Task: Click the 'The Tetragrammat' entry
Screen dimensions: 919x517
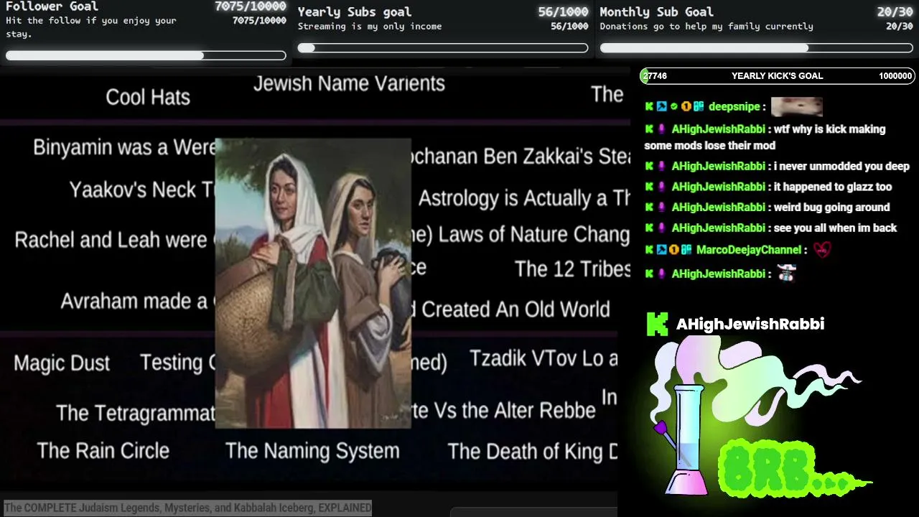Action: 136,413
